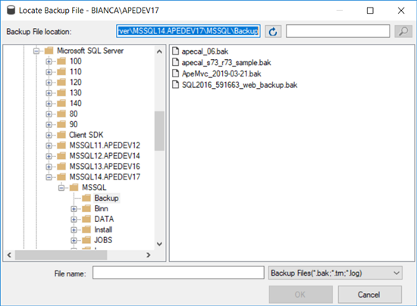Select file icon of SQL2016_591663_web_backup.bak
The width and height of the screenshot is (417, 306).
click(x=176, y=85)
